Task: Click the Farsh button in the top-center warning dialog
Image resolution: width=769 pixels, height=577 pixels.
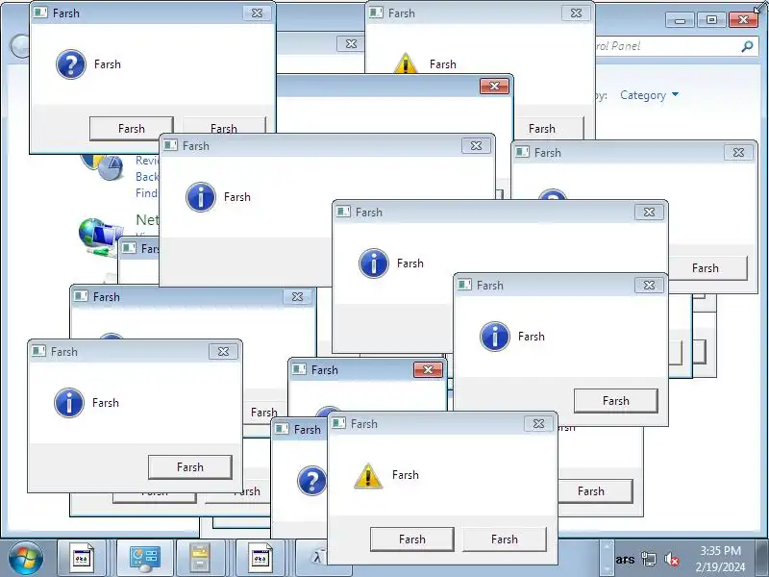Action: click(549, 129)
